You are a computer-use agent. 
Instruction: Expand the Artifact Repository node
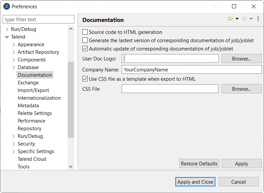tap(14, 52)
